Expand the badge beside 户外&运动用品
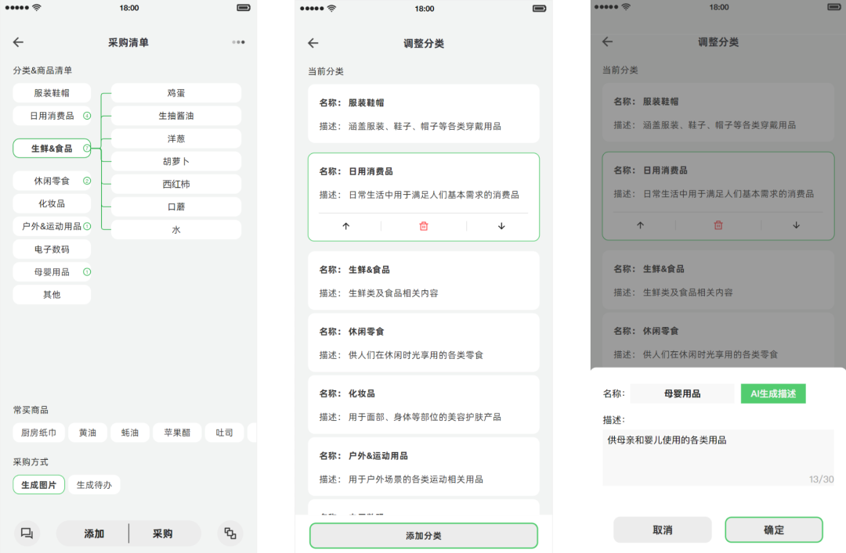 87,226
